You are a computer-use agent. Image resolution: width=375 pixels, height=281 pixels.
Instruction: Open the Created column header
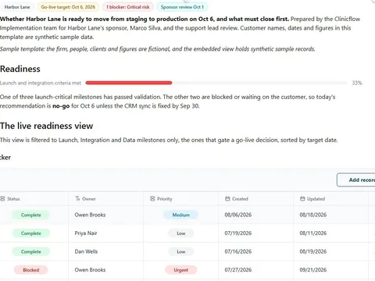click(x=255, y=199)
